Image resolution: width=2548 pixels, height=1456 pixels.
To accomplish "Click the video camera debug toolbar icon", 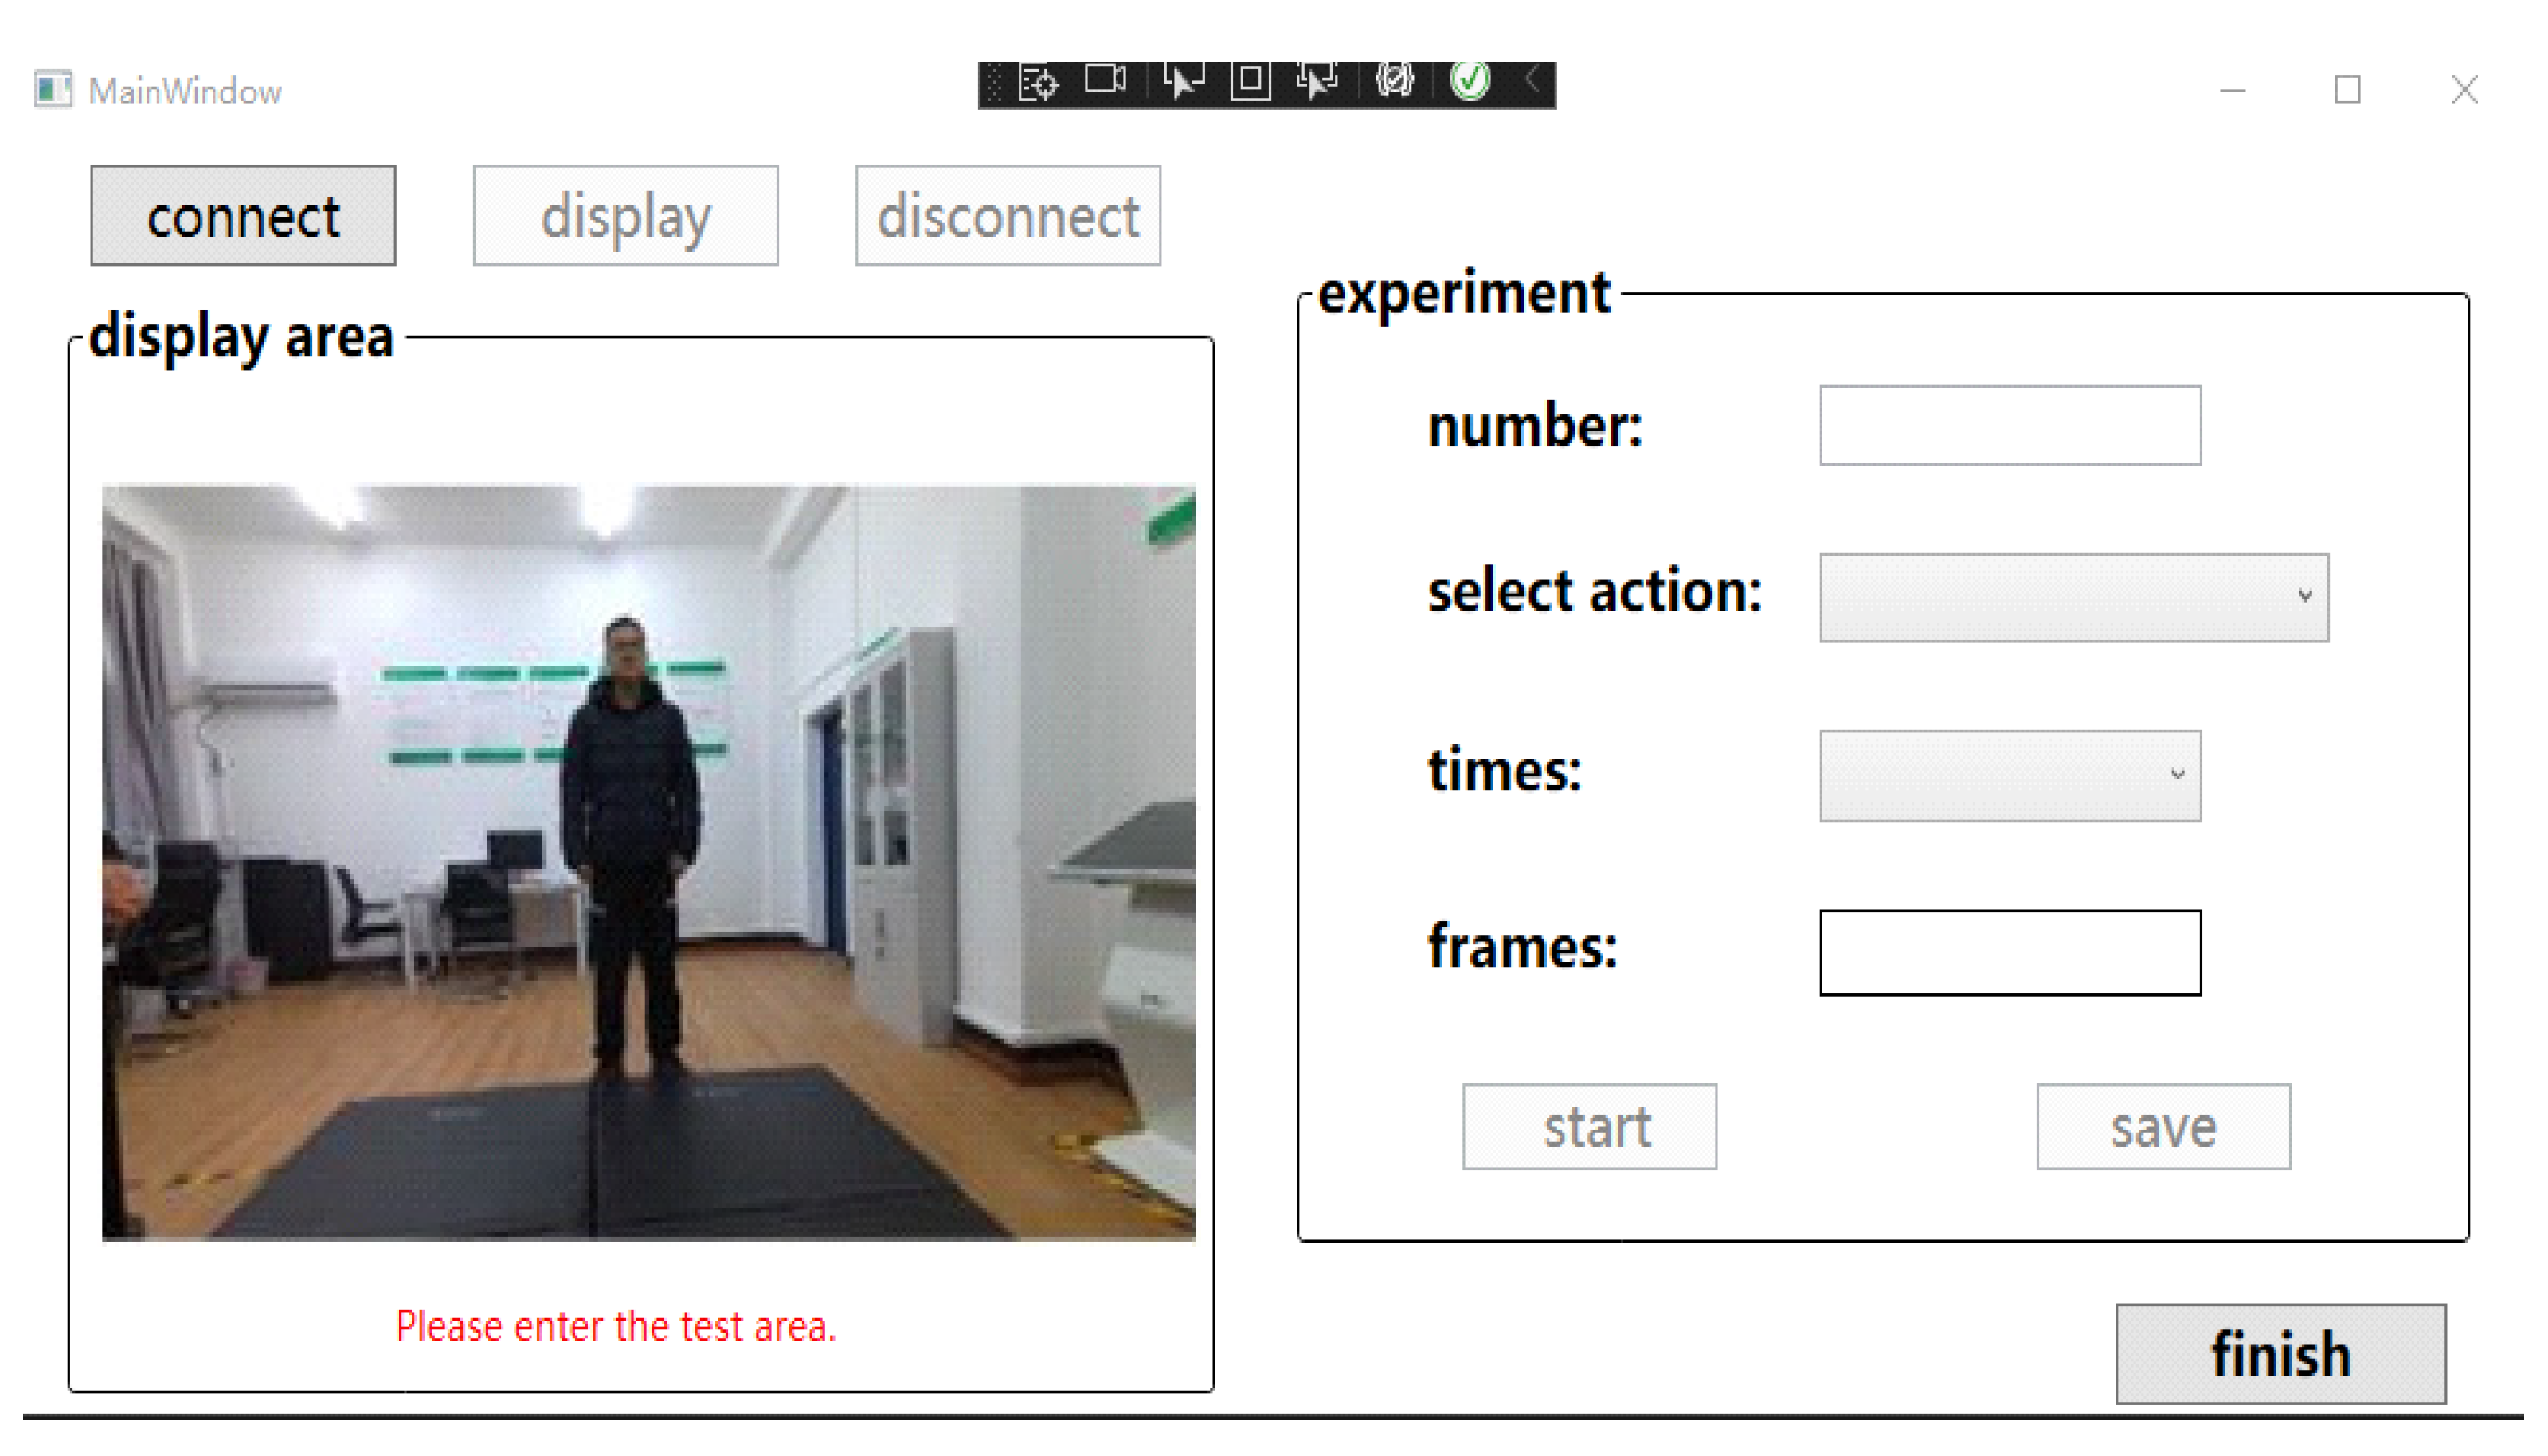I will pos(1105,80).
